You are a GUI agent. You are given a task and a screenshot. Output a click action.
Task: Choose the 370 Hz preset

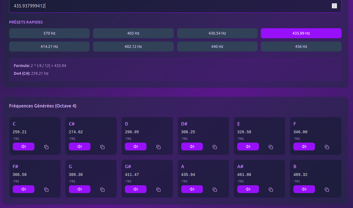pyautogui.click(x=49, y=33)
